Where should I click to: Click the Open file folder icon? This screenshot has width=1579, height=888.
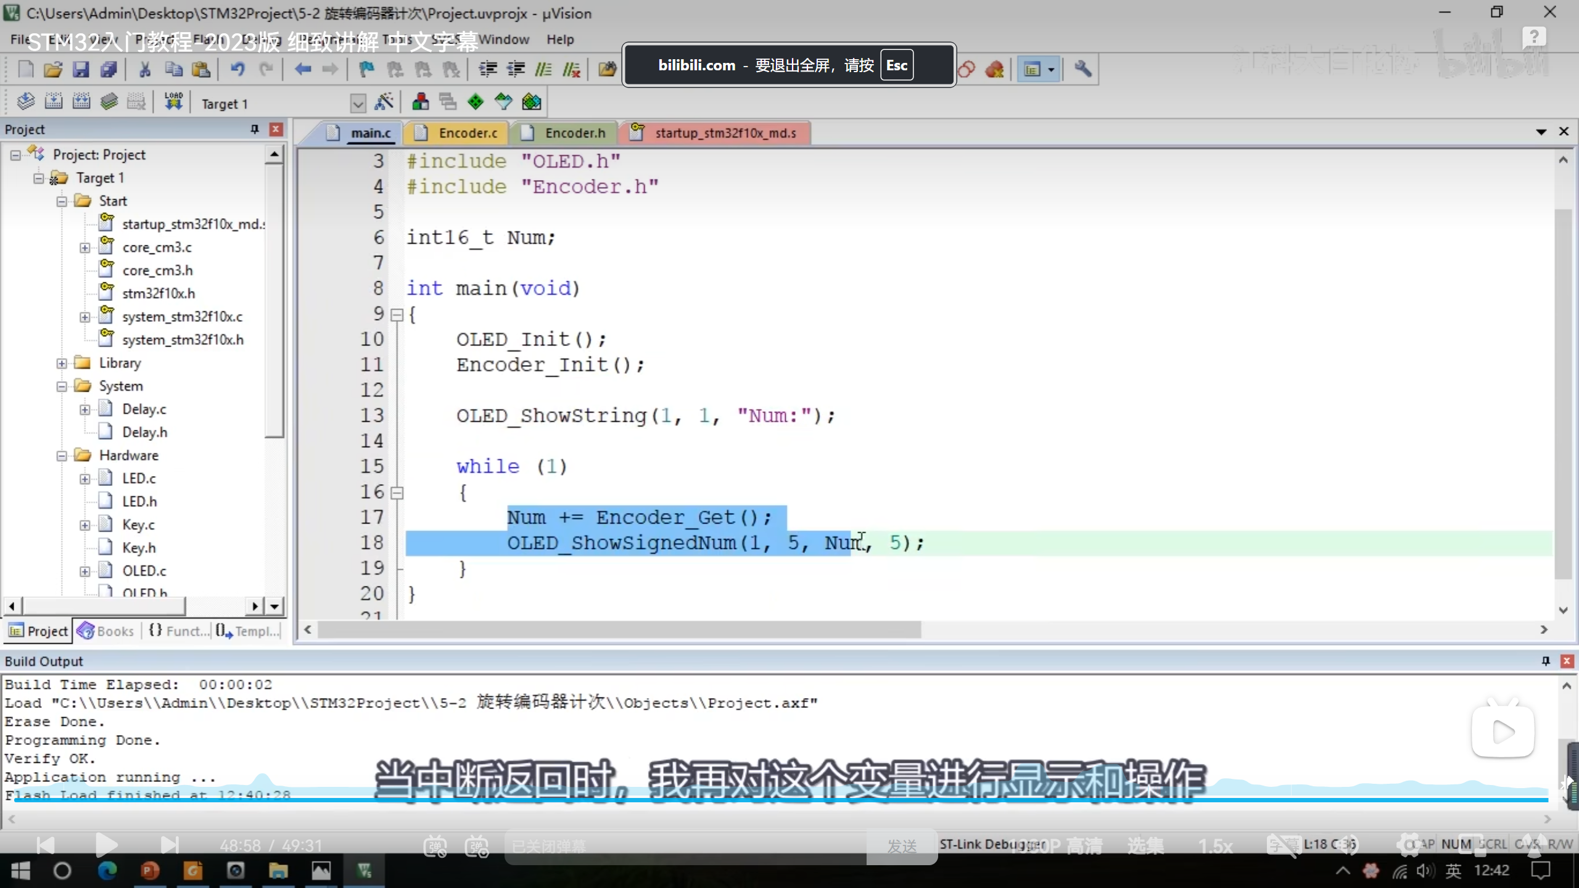pyautogui.click(x=53, y=69)
